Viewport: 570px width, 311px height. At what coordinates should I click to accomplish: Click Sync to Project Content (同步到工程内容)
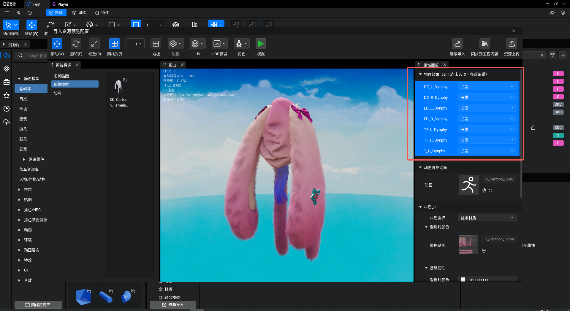click(x=485, y=44)
